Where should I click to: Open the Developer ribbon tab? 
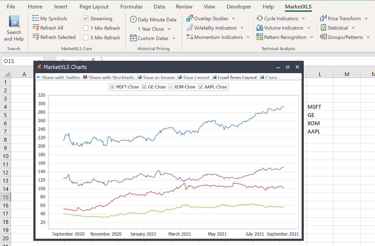tap(239, 7)
